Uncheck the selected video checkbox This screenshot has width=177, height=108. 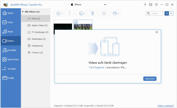76,22
